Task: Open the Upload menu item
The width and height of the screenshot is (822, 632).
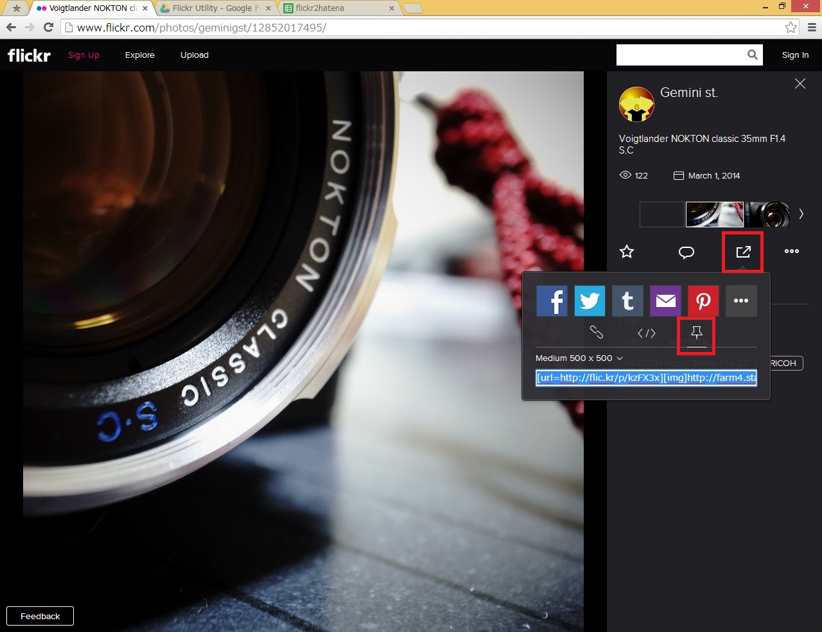Action: click(195, 55)
